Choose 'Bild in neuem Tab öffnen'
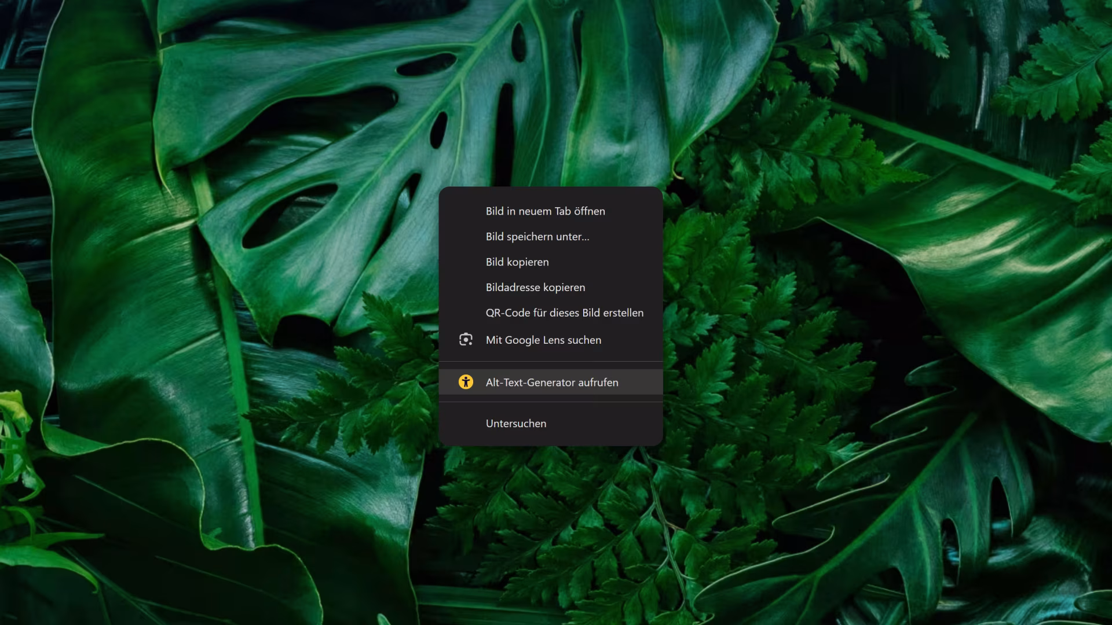1112x625 pixels. pos(545,211)
